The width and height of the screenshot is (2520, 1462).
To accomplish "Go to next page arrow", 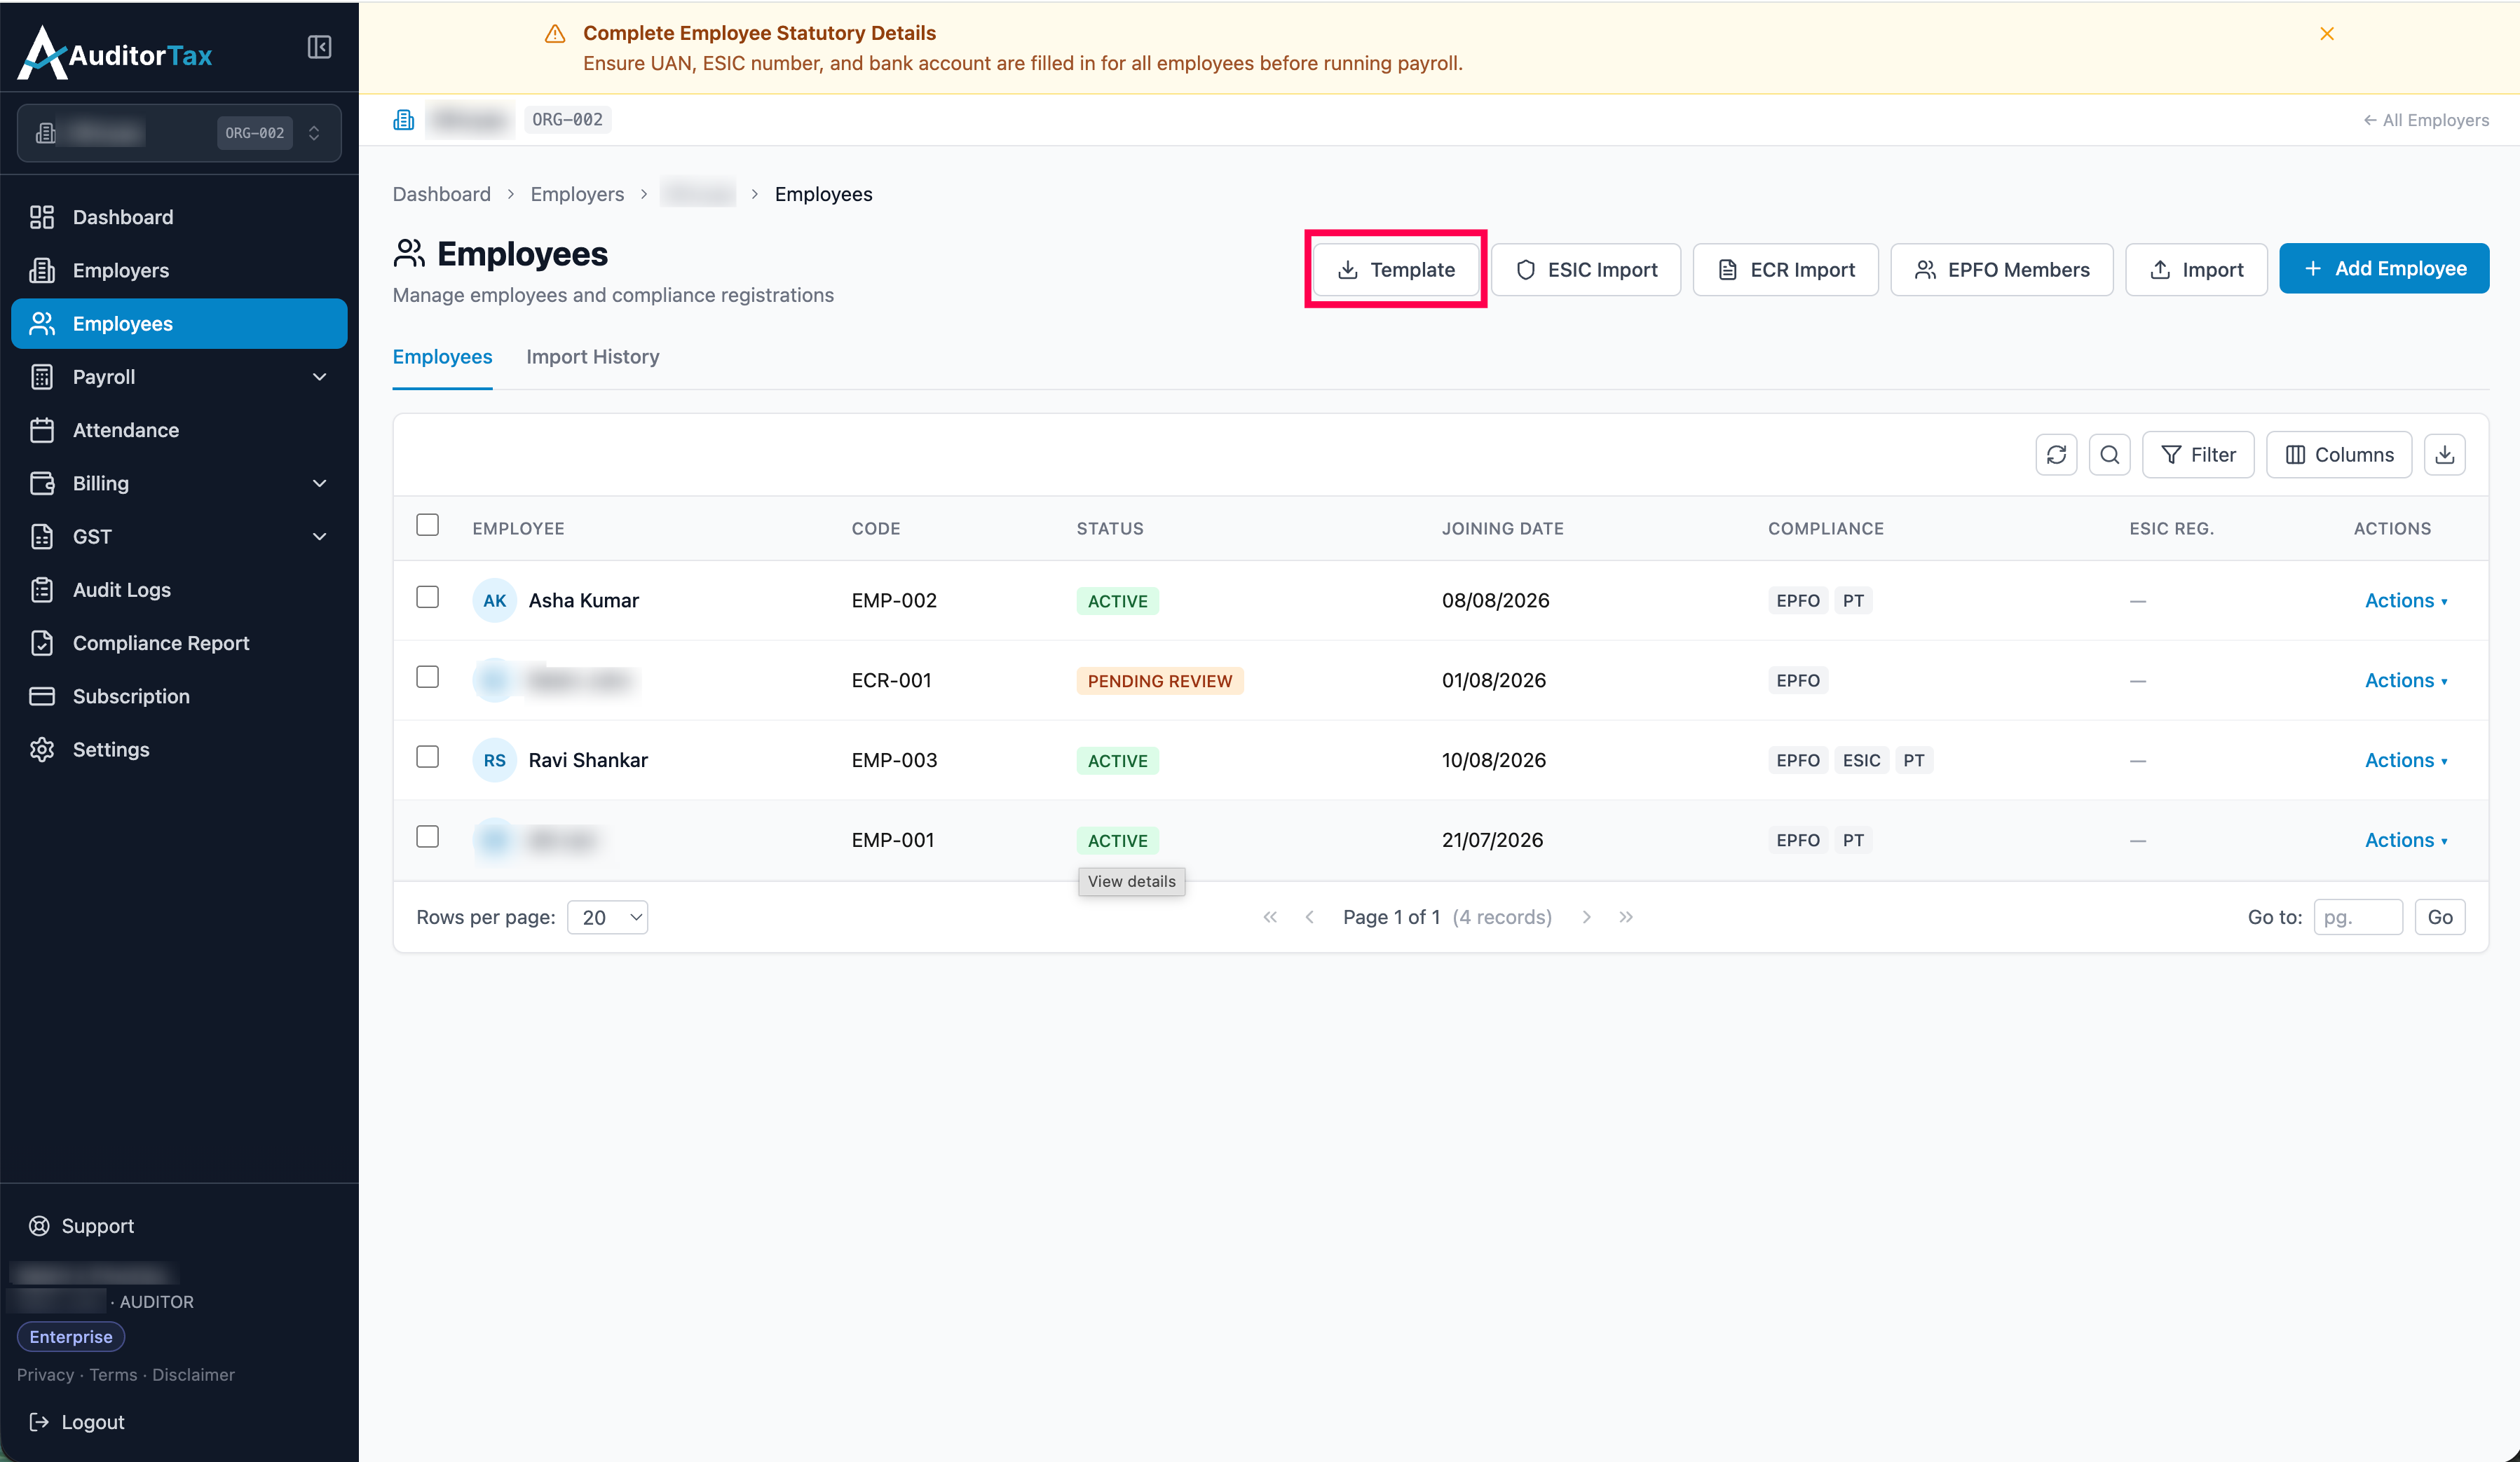I will [1586, 918].
